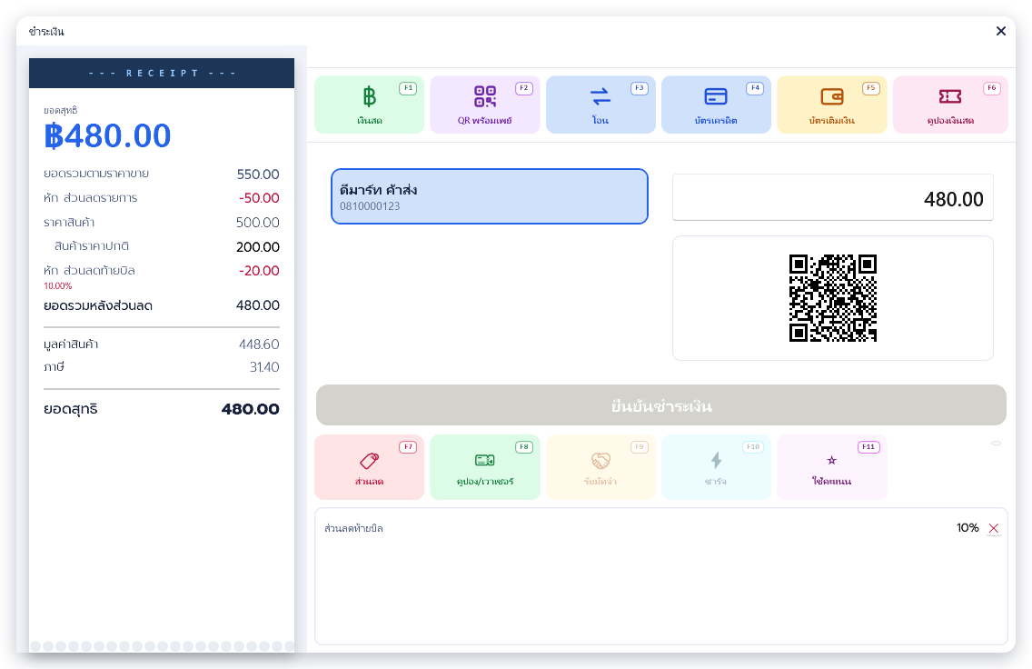1032x669 pixels.
Task: Select the cash payment (เงินสด) icon
Action: pyautogui.click(x=369, y=96)
